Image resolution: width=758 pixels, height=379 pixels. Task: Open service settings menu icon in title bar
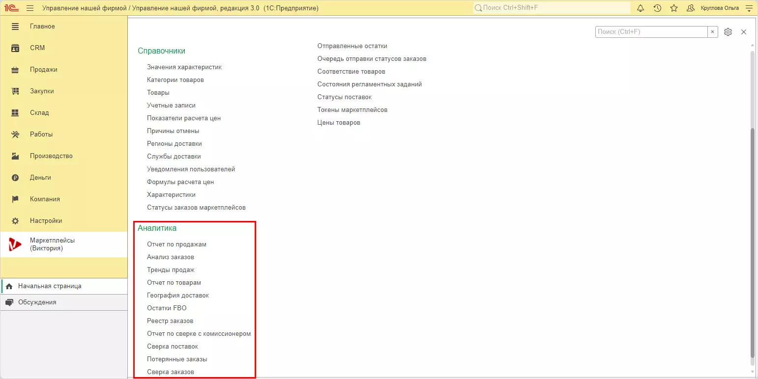tap(749, 8)
